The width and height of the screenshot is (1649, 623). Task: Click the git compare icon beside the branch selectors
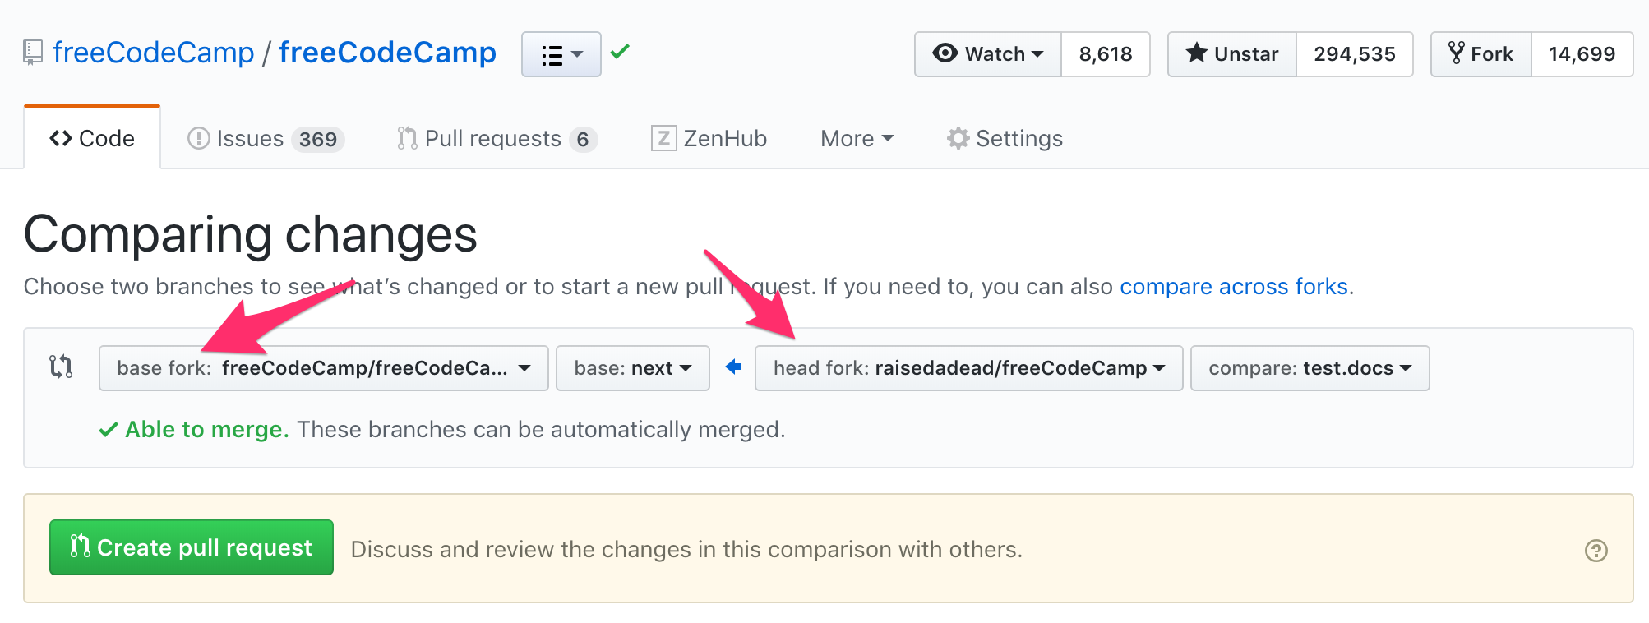pos(61,368)
